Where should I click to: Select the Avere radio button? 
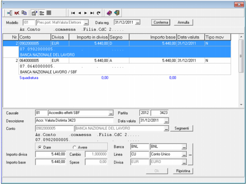click(74, 147)
